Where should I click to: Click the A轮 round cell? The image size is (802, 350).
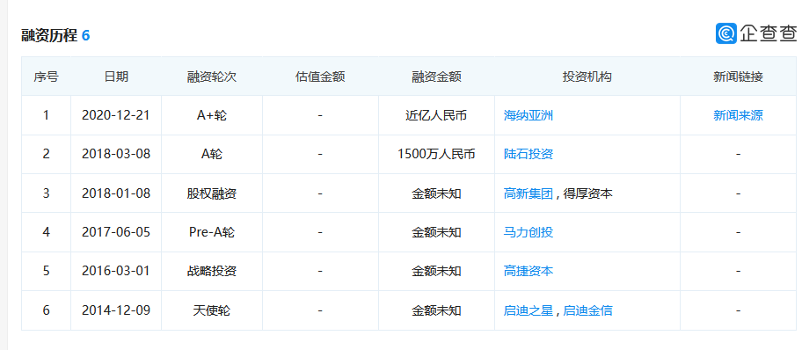pyautogui.click(x=212, y=154)
